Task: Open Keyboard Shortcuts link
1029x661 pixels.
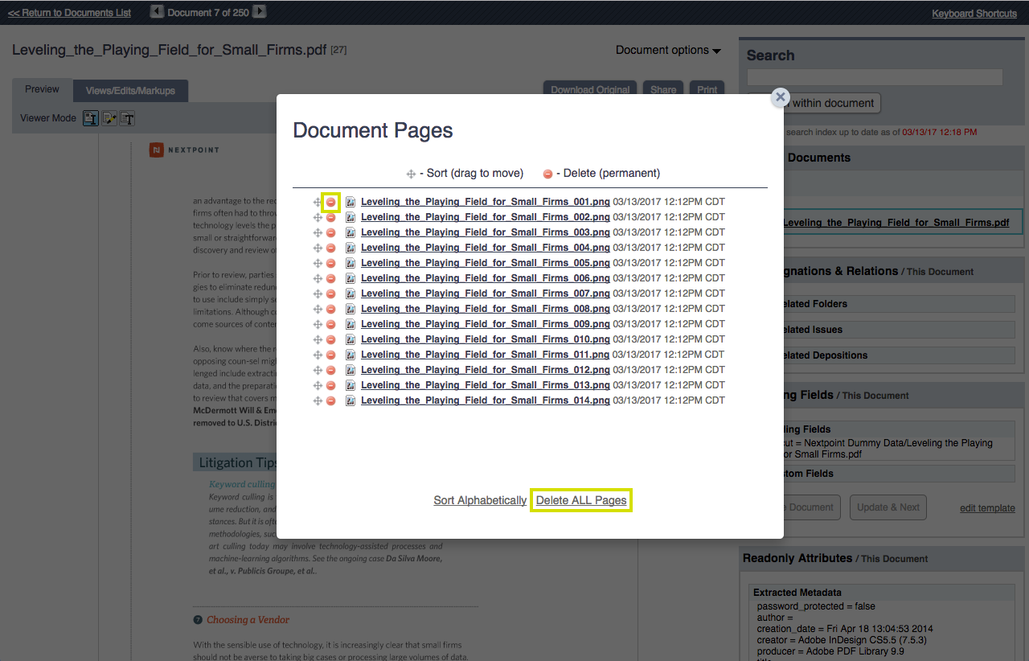Action: click(x=974, y=14)
